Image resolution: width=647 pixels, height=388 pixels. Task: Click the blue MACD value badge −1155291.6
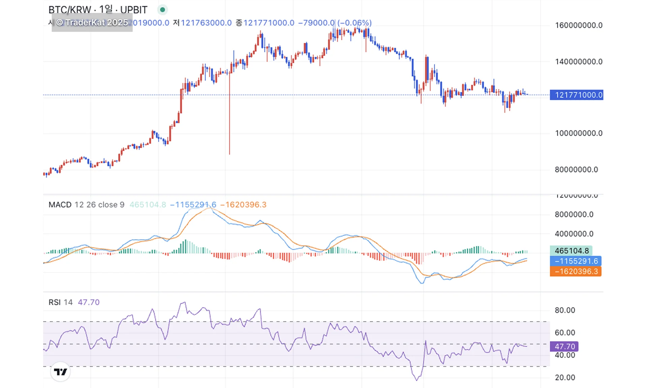[576, 261]
